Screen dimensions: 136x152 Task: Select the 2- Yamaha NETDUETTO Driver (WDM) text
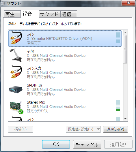tap(59, 39)
